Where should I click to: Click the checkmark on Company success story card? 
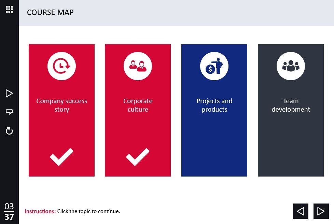tap(61, 157)
